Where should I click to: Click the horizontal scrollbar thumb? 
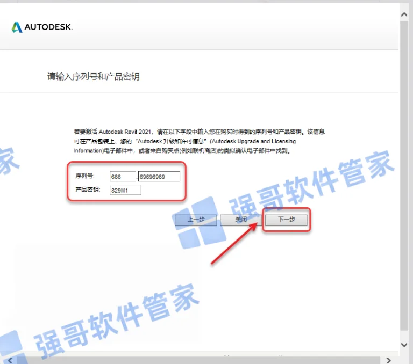tap(198, 360)
